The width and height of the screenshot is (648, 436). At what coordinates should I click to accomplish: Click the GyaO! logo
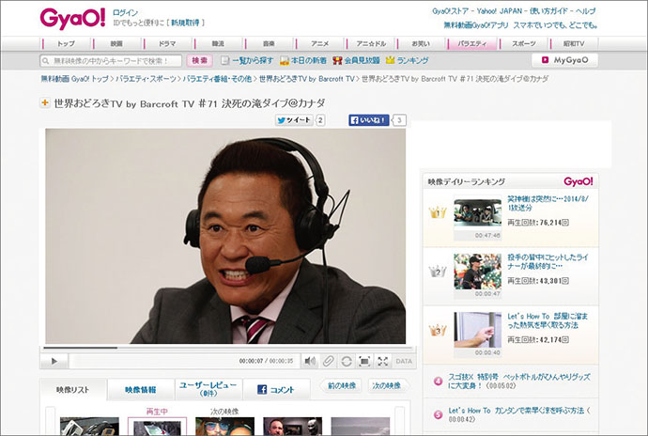(72, 19)
